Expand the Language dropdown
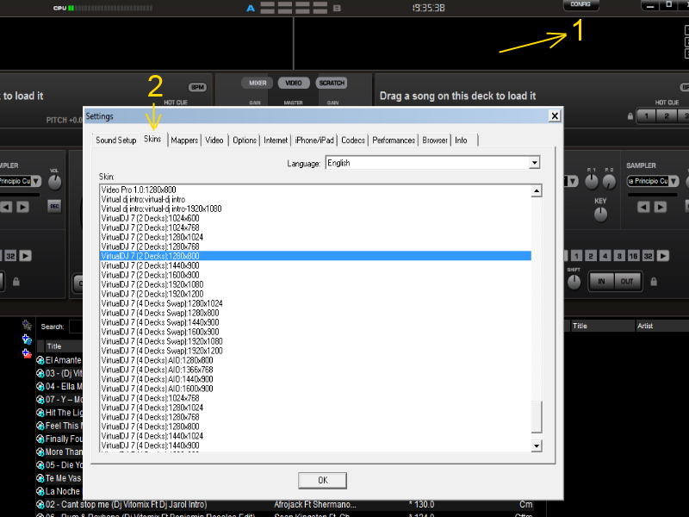Viewport: 689px width, 517px height. point(534,163)
